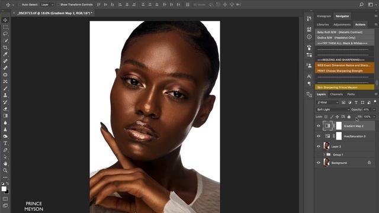
Task: Select the Horizontal Type tool
Action: pyautogui.click(x=5, y=143)
